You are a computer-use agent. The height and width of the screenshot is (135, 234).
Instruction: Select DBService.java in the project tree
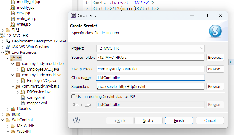[39, 92]
